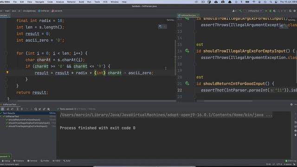297x167 pixels.
Task: Click line number 22 in right editor gutter
Action: (x=180, y=90)
